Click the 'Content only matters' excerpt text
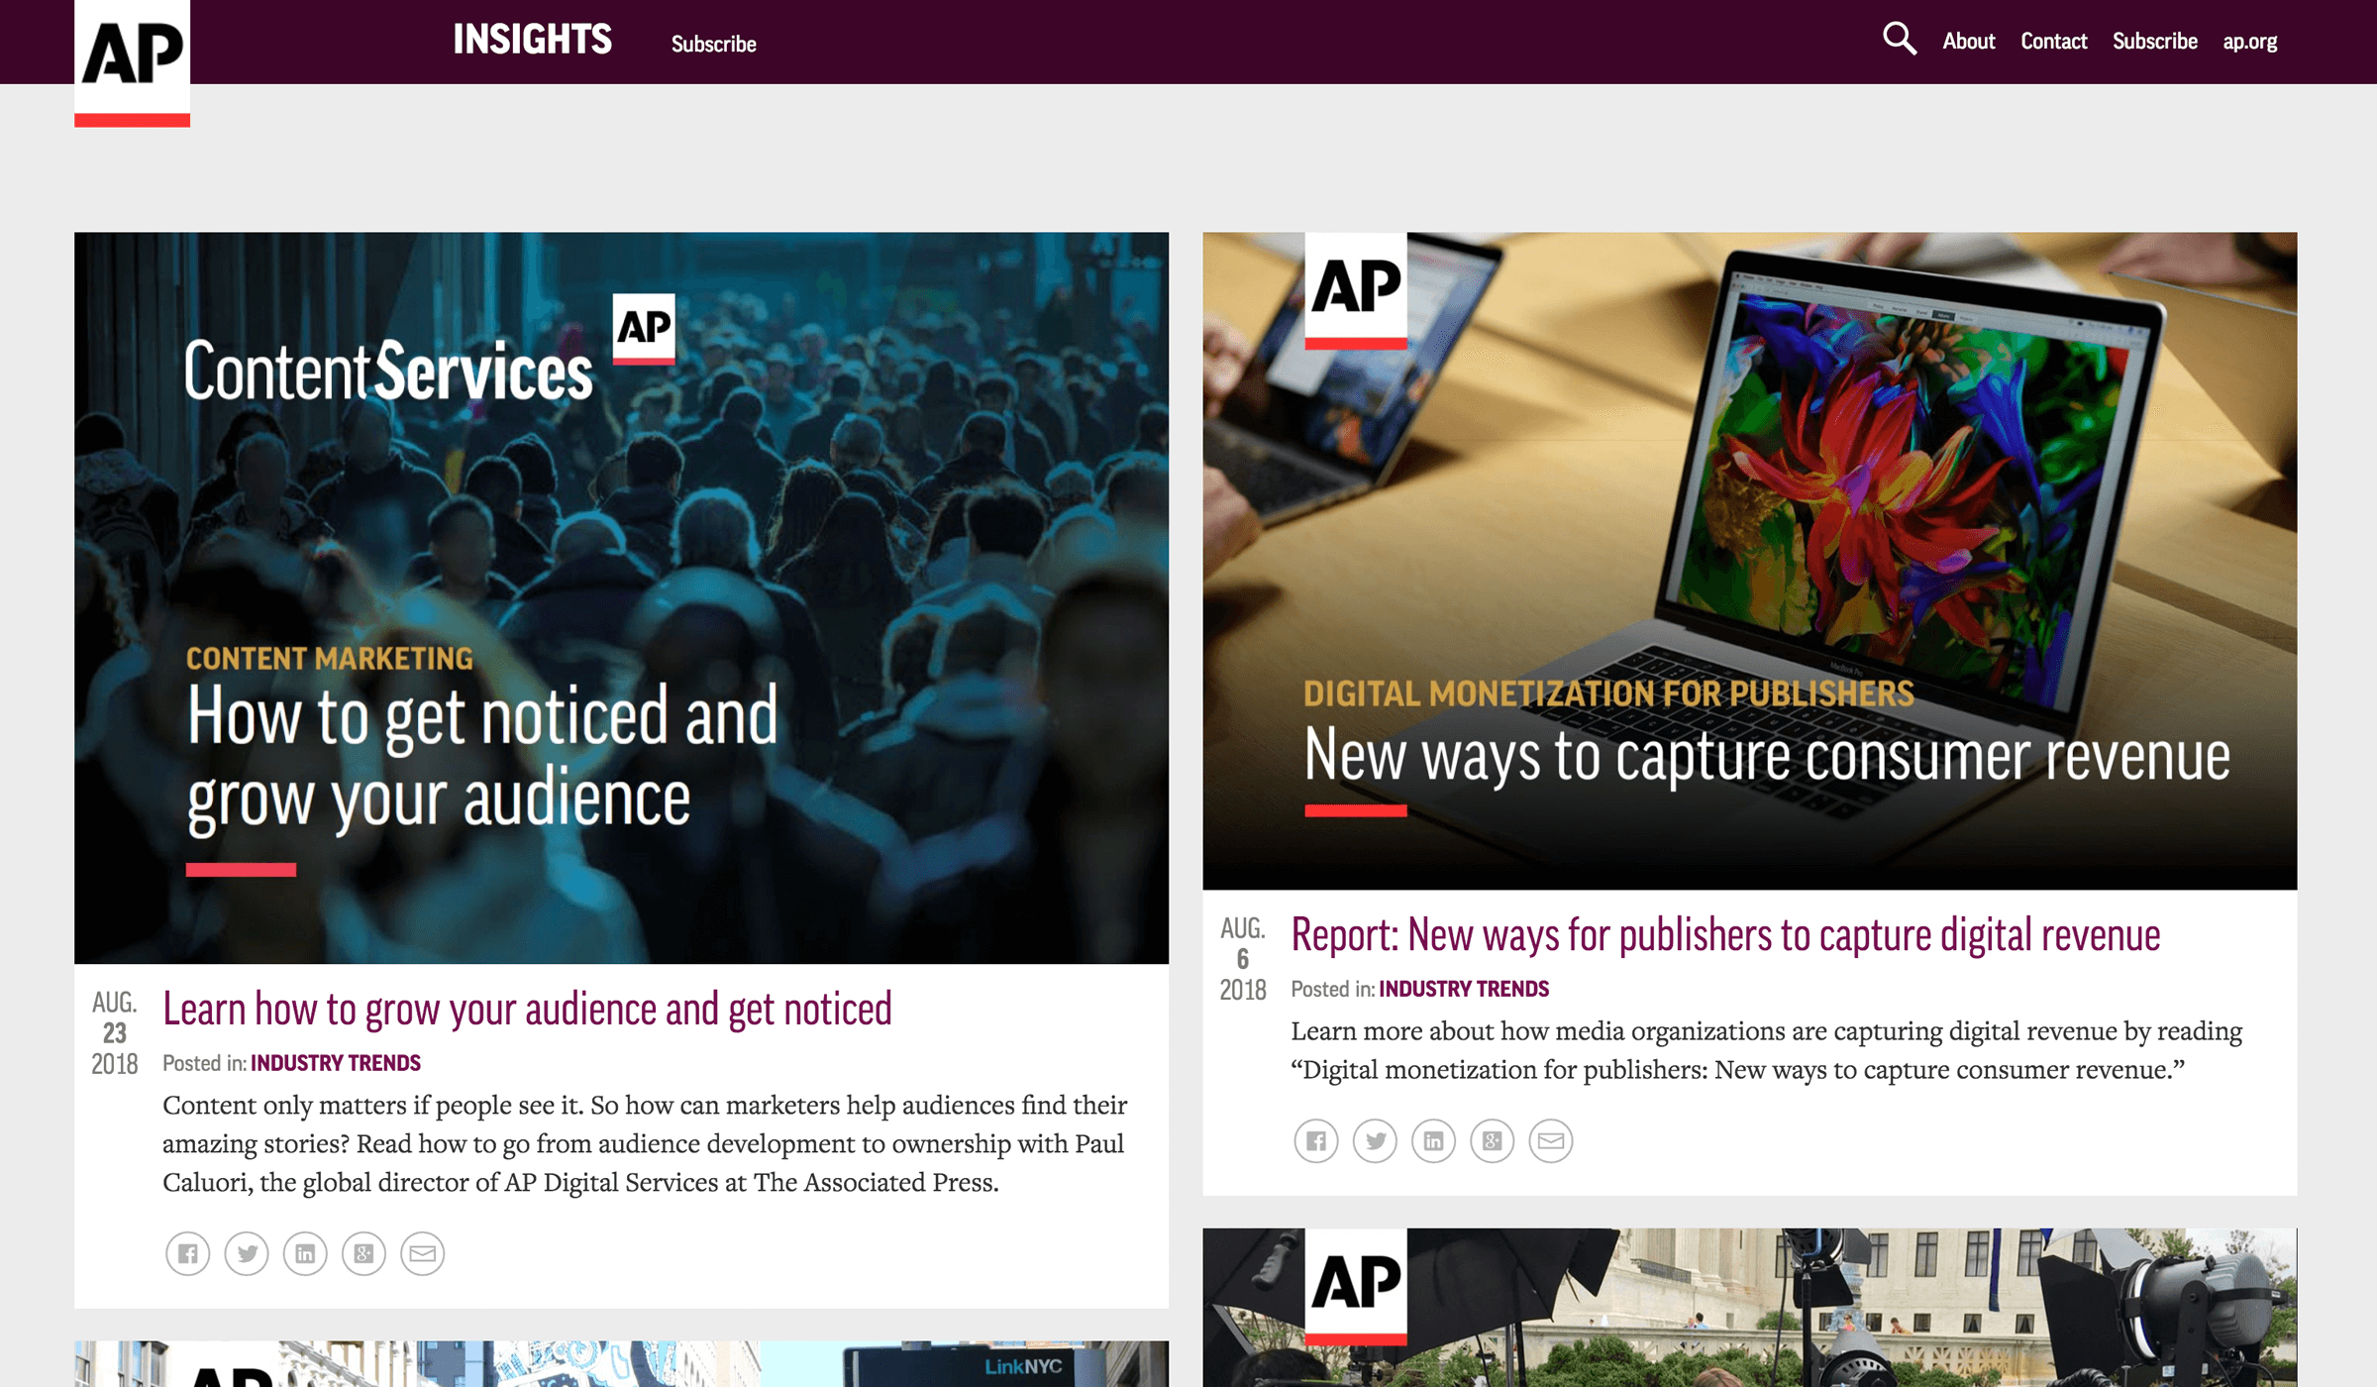 (645, 1143)
